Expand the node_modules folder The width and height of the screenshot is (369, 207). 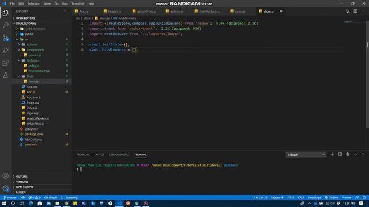coord(42,29)
